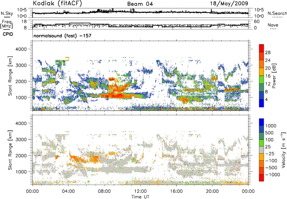Viewport: 287px width, 199px height.
Task: Click the dotted line sample under "N.Search"
Action: [277, 17]
